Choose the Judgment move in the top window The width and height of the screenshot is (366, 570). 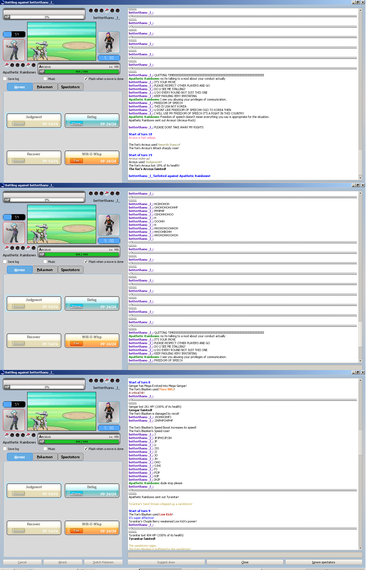(x=34, y=121)
